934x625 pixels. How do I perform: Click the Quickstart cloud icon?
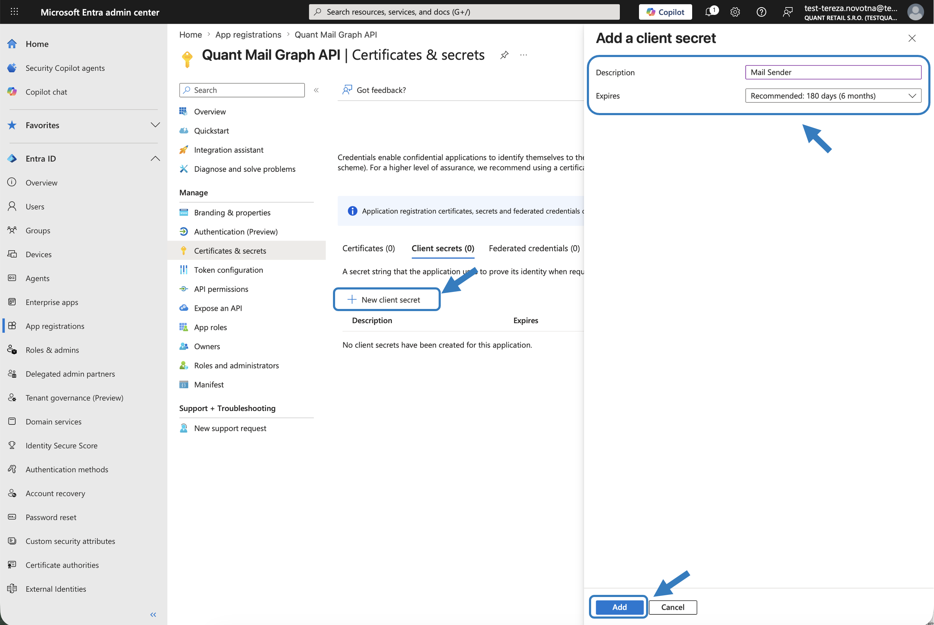[x=184, y=131]
